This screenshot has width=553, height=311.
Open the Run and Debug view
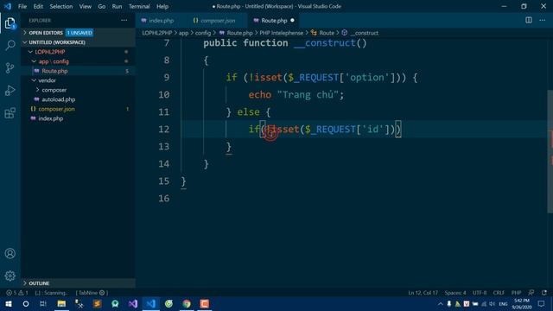10,90
